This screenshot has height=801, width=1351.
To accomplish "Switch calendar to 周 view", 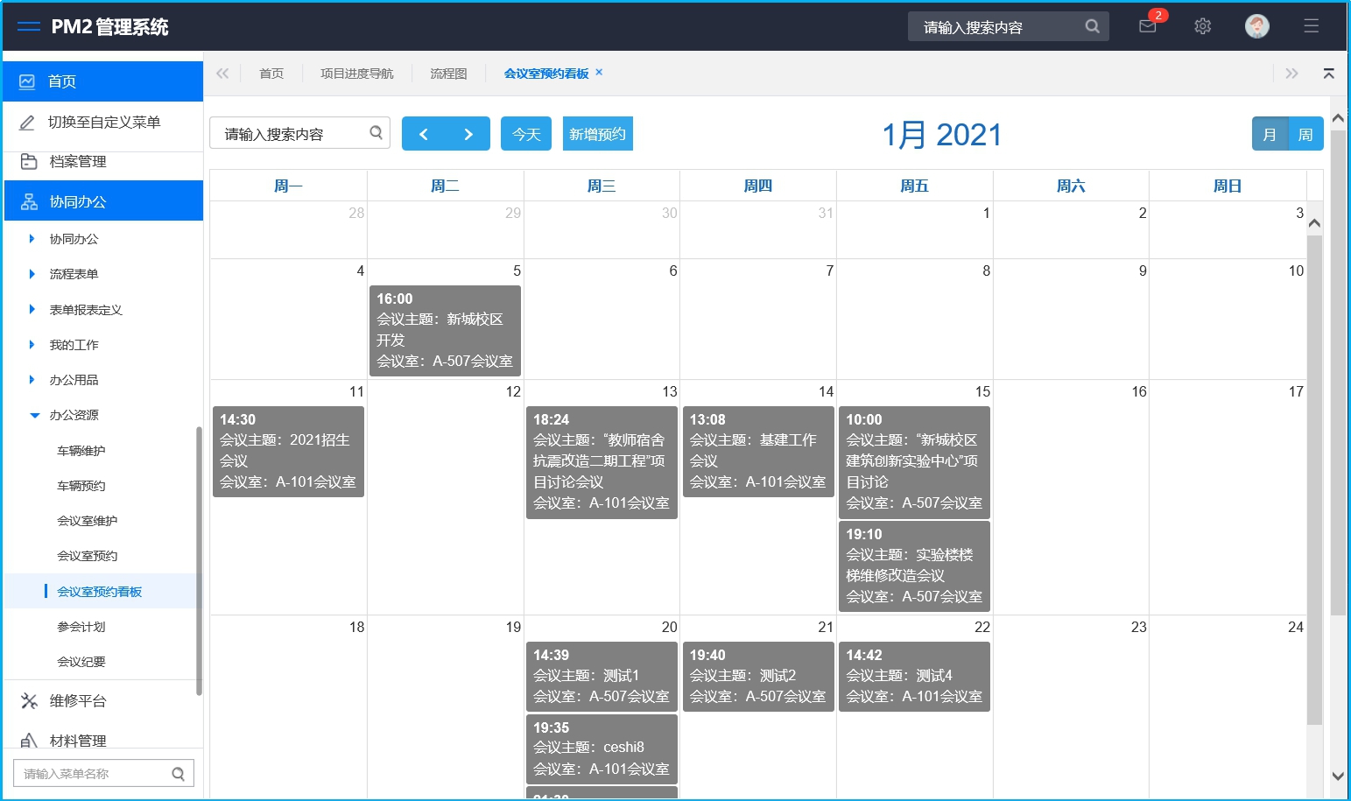I will (x=1305, y=135).
